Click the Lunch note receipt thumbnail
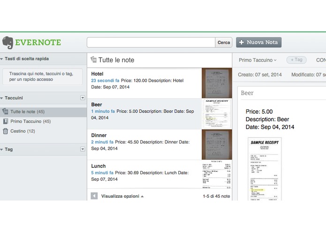Viewport: 326px width, 232px height. [x=217, y=174]
